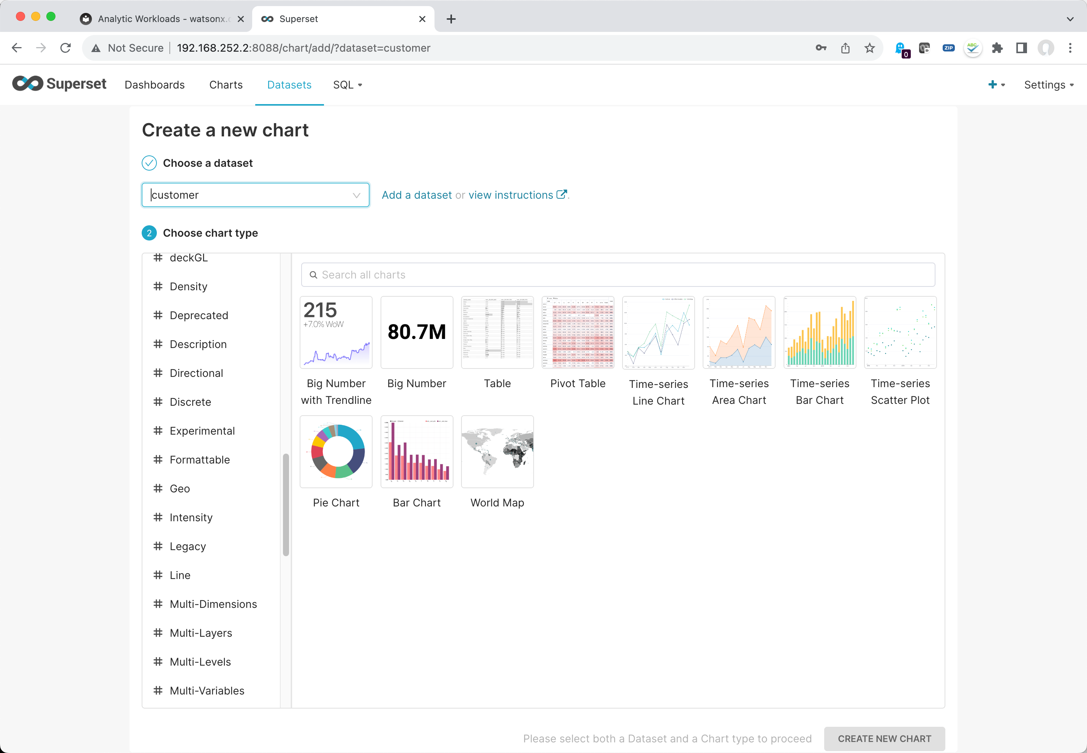Viewport: 1087px width, 753px height.
Task: Bookmark this page with the star icon
Action: pyautogui.click(x=870, y=47)
